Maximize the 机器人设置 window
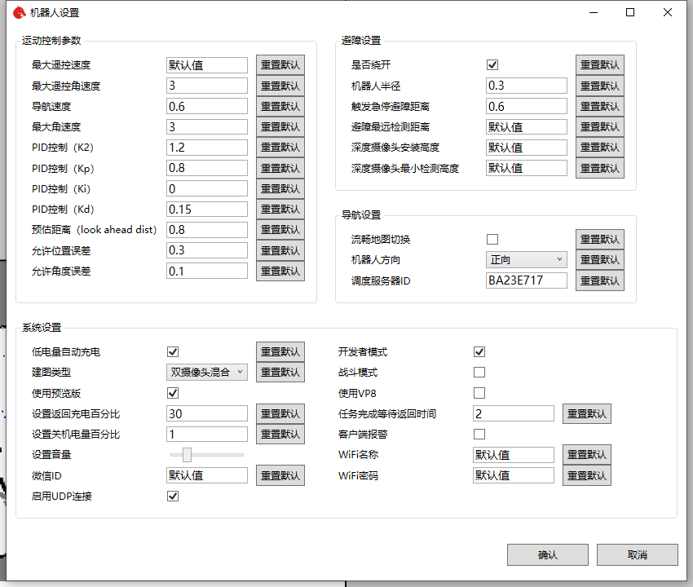Viewport: 693px width, 587px height. [630, 13]
